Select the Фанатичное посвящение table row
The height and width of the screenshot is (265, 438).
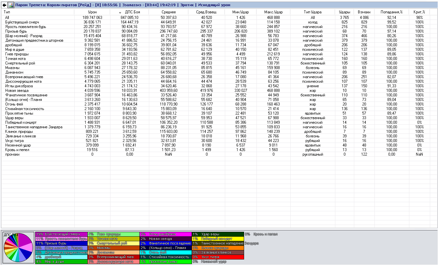tap(219, 95)
